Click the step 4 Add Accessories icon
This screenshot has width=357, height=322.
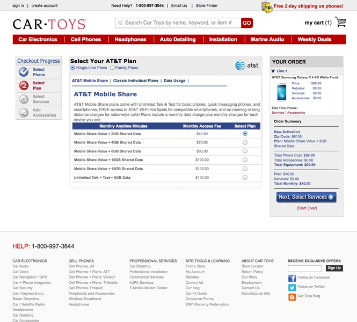[24, 113]
